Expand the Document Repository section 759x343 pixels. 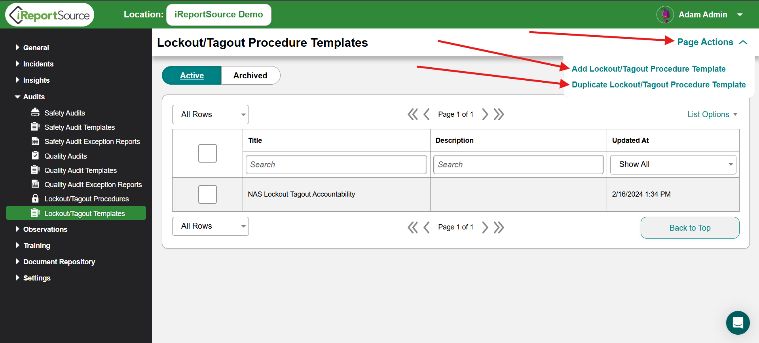[x=55, y=262]
